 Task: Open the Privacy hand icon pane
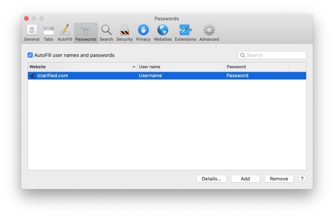tap(143, 33)
